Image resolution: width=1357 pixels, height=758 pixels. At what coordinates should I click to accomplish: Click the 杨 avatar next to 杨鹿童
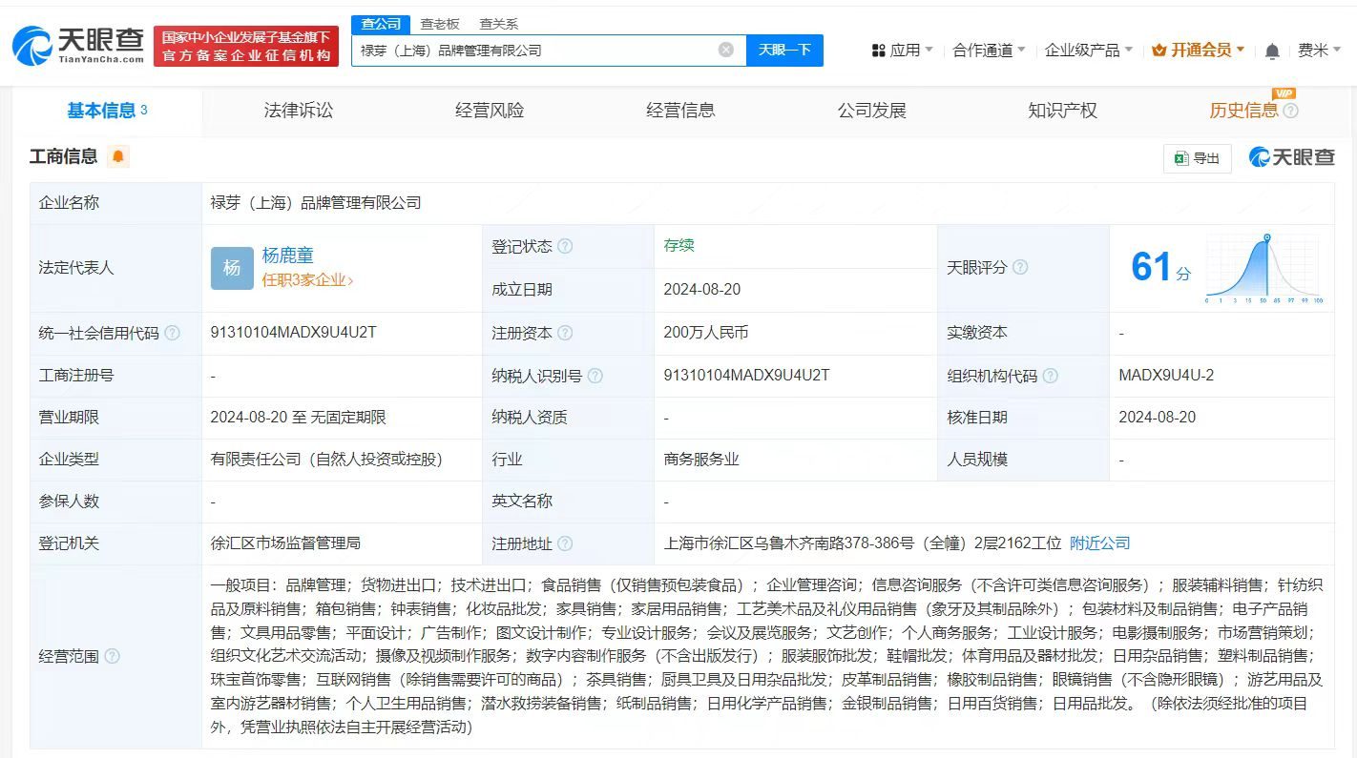point(231,268)
